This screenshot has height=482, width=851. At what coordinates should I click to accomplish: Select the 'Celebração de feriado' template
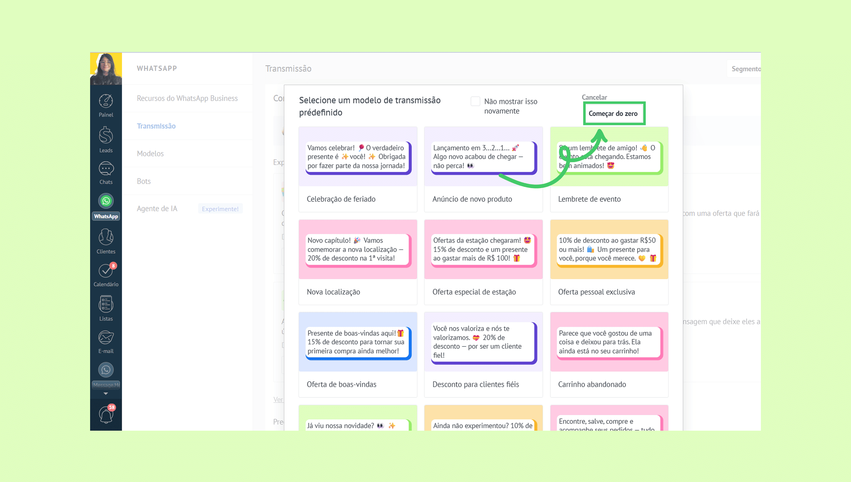[358, 169]
